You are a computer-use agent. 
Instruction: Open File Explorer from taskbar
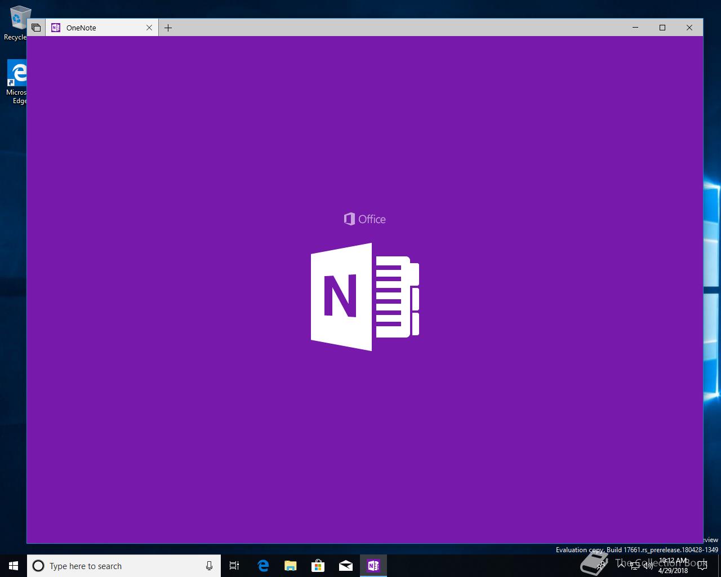pyautogui.click(x=291, y=566)
